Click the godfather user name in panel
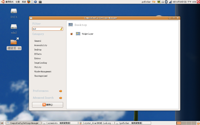This screenshot has height=125, width=200. point(146,2)
